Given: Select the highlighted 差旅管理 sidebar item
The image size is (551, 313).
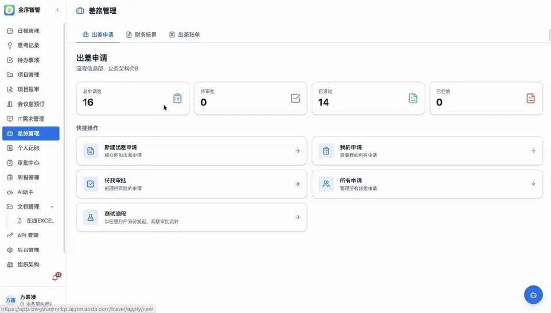Looking at the screenshot, I should tap(31, 134).
